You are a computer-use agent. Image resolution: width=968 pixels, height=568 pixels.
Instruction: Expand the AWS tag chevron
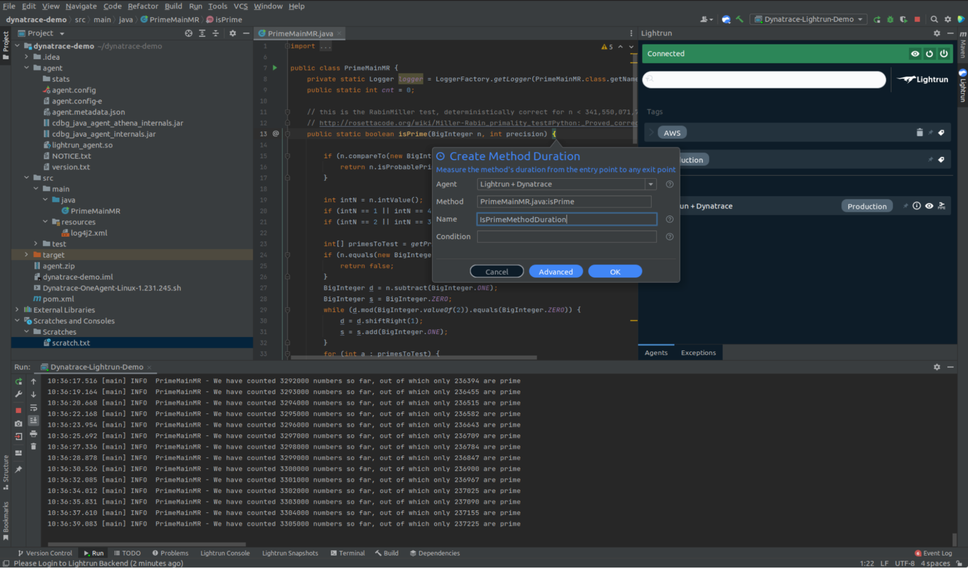[651, 133]
